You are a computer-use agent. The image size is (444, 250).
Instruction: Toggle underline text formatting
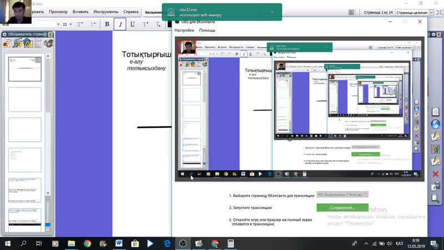pyautogui.click(x=132, y=24)
